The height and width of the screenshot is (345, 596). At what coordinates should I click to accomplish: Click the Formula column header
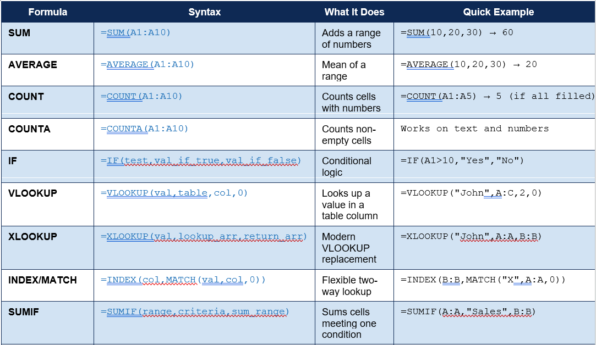click(47, 12)
